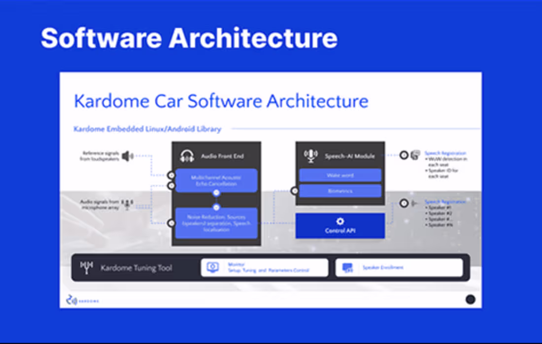Toggle the connector node above Multichannel Echo Cancellation
The width and height of the screenshot is (542, 344).
[172, 174]
